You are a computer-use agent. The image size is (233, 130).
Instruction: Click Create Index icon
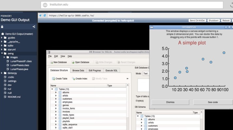tap(73, 79)
